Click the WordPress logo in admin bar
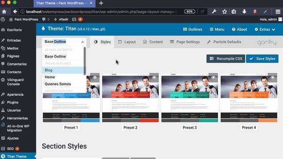Viewport: 283px width, 159px height. tap(3, 19)
